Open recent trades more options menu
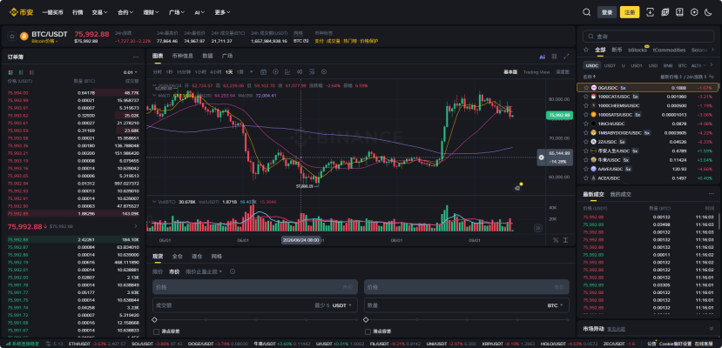722x348 pixels. click(x=711, y=194)
